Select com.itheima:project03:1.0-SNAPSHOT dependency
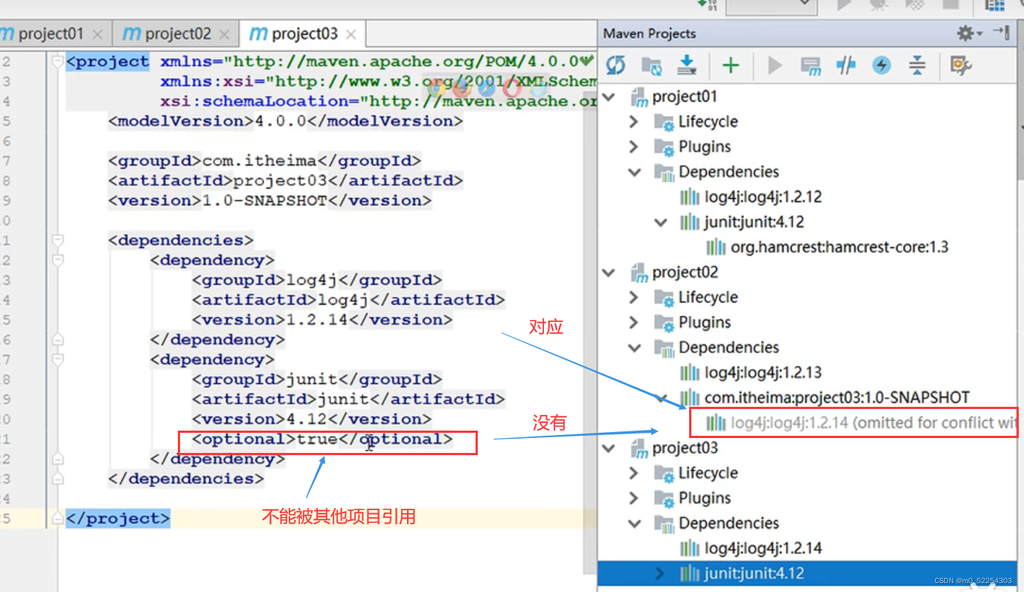The image size is (1024, 592). [837, 398]
